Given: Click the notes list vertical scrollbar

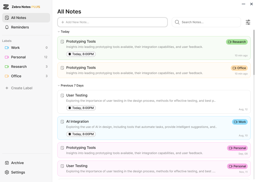Looking at the screenshot, I should coord(254,52).
